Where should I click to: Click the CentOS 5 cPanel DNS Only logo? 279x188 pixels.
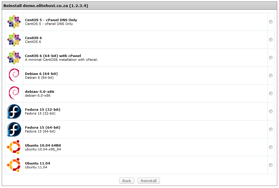(x=14, y=22)
